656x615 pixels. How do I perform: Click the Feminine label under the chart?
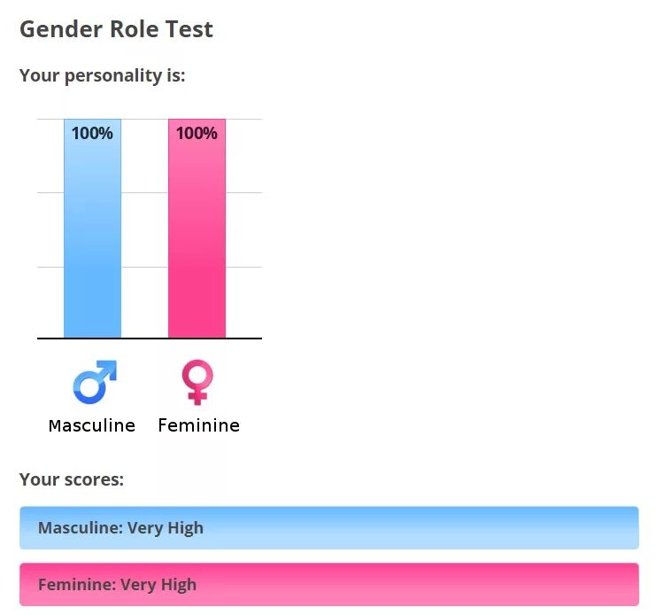[x=198, y=425]
